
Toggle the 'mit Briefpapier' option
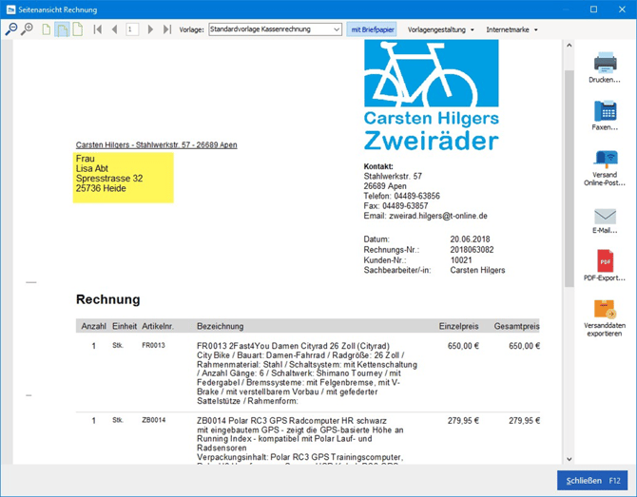point(372,29)
